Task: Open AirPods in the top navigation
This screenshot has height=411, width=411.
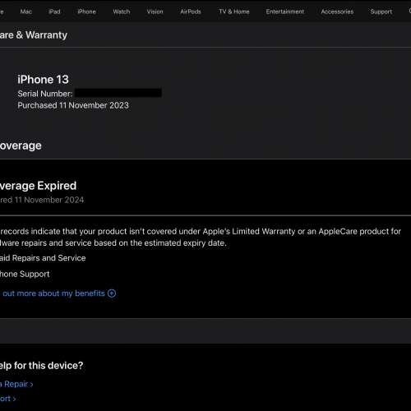Action: click(191, 12)
